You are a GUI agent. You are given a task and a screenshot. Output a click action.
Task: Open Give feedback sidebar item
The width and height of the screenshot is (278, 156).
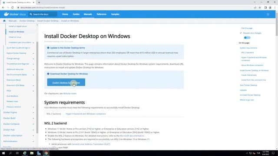[x=12, y=96]
